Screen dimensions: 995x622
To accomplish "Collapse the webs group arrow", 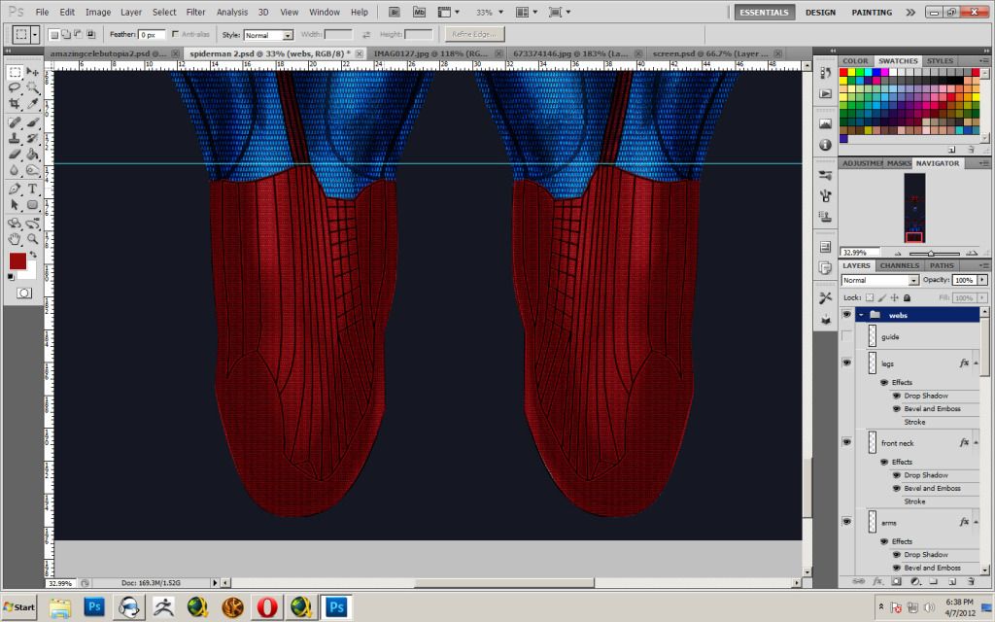I will (861, 316).
